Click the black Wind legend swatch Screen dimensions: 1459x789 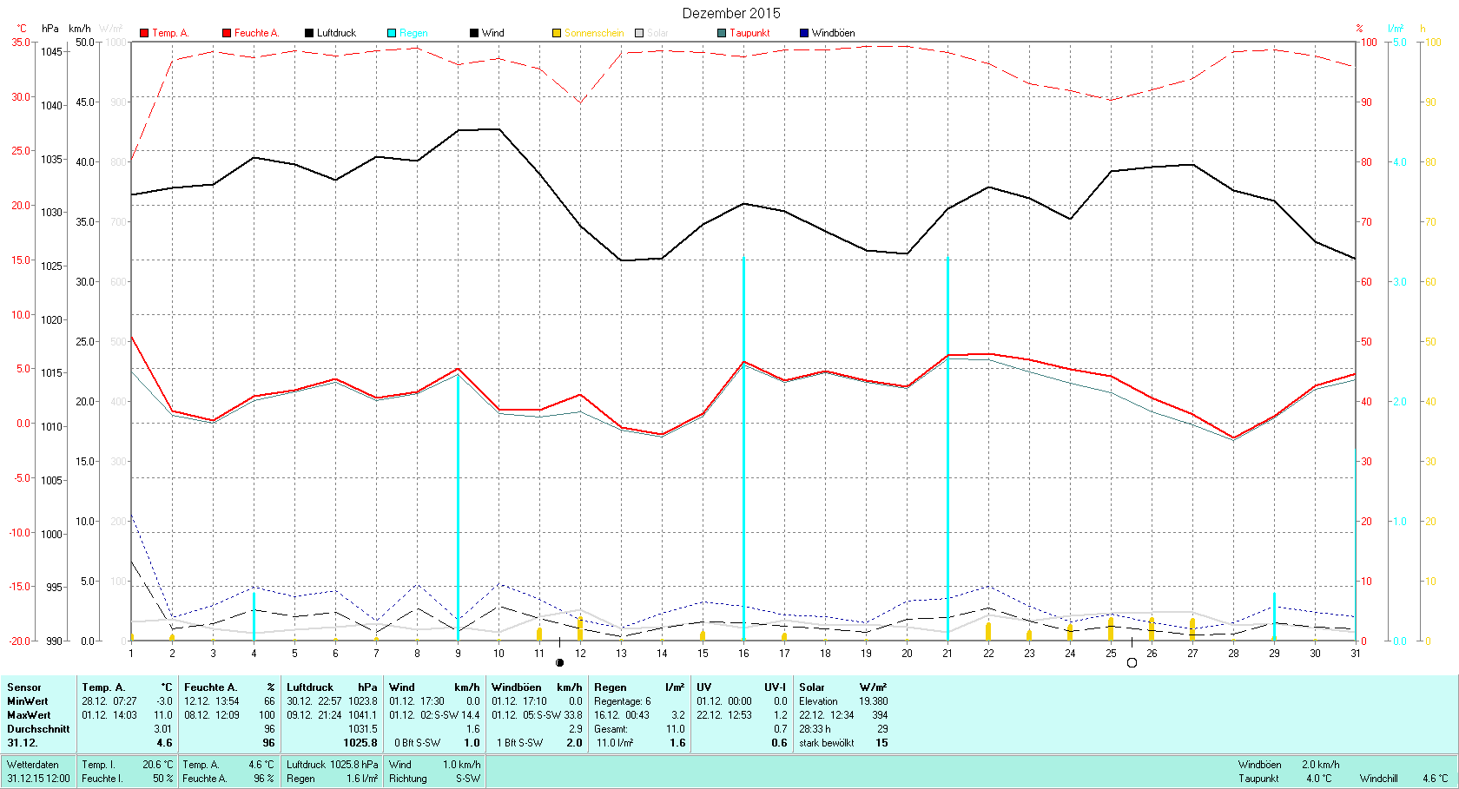click(x=474, y=33)
